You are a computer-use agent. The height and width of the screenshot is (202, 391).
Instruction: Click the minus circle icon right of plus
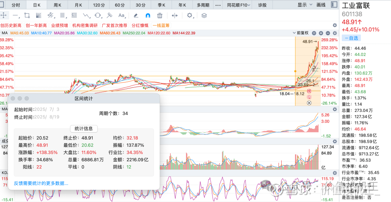click(328, 33)
